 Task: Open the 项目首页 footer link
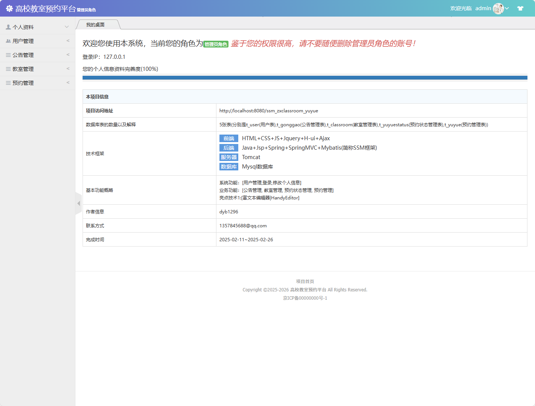[x=305, y=281]
